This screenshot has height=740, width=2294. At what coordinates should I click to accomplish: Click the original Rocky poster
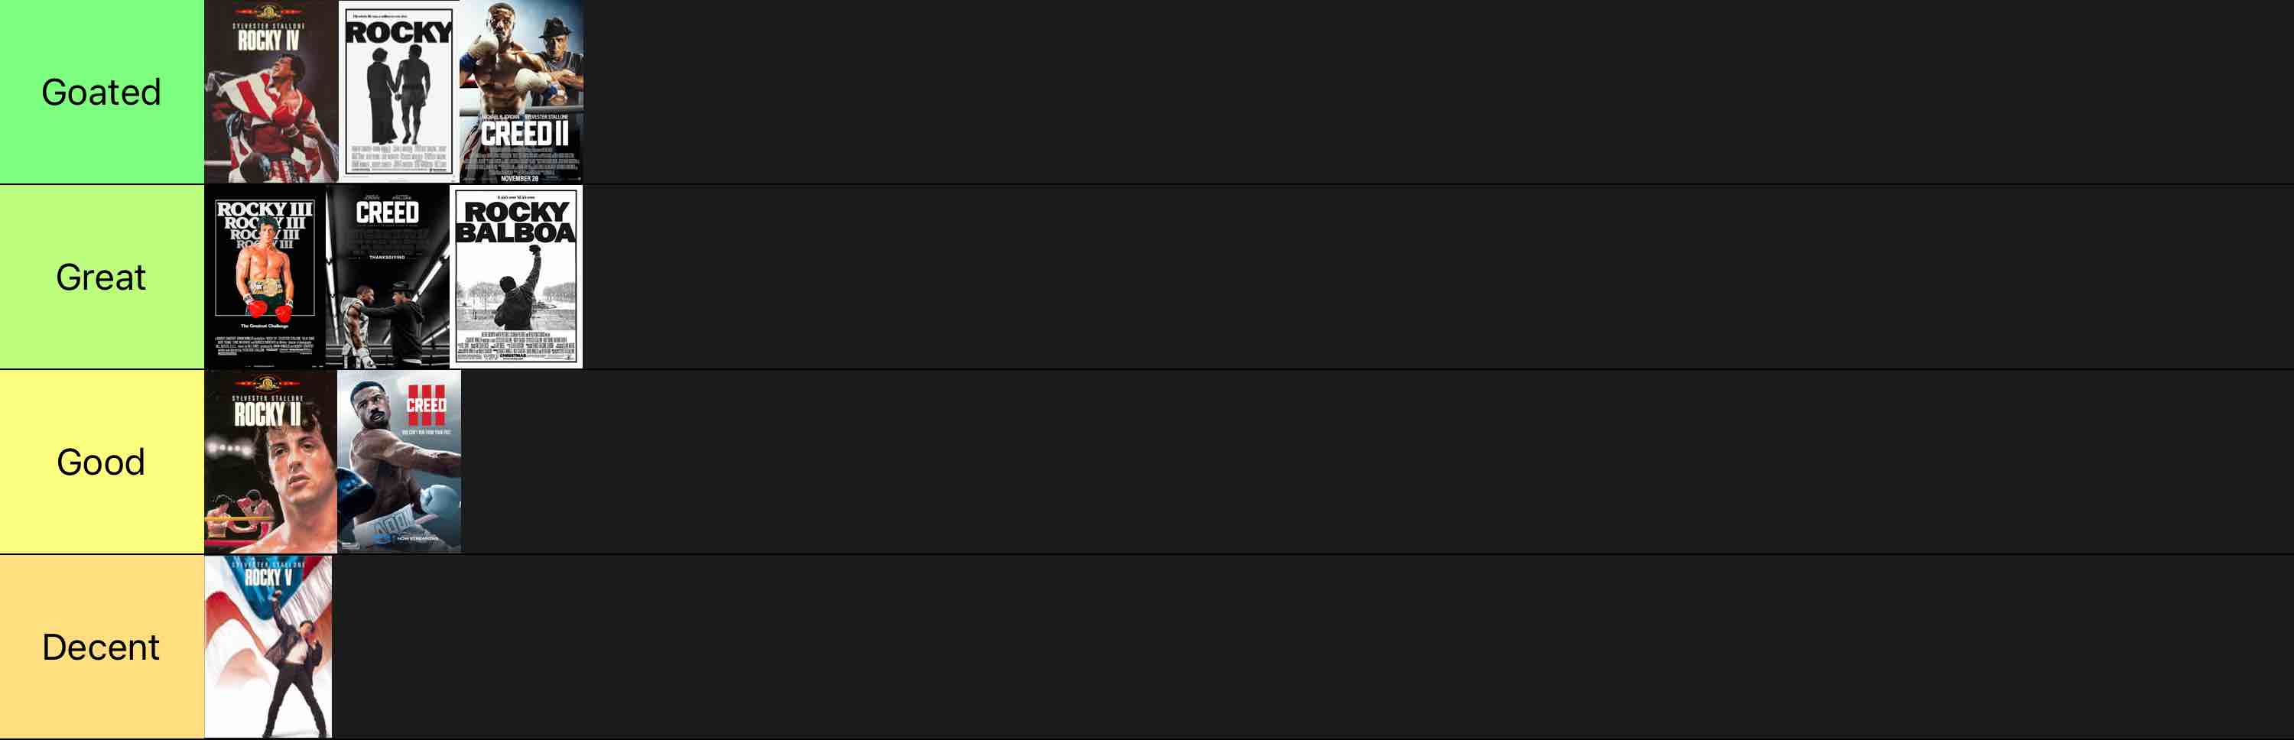(399, 92)
